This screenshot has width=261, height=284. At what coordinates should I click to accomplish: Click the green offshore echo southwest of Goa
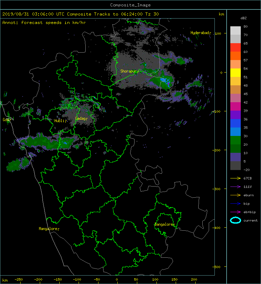(x=18, y=165)
